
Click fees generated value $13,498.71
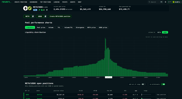(124, 9)
